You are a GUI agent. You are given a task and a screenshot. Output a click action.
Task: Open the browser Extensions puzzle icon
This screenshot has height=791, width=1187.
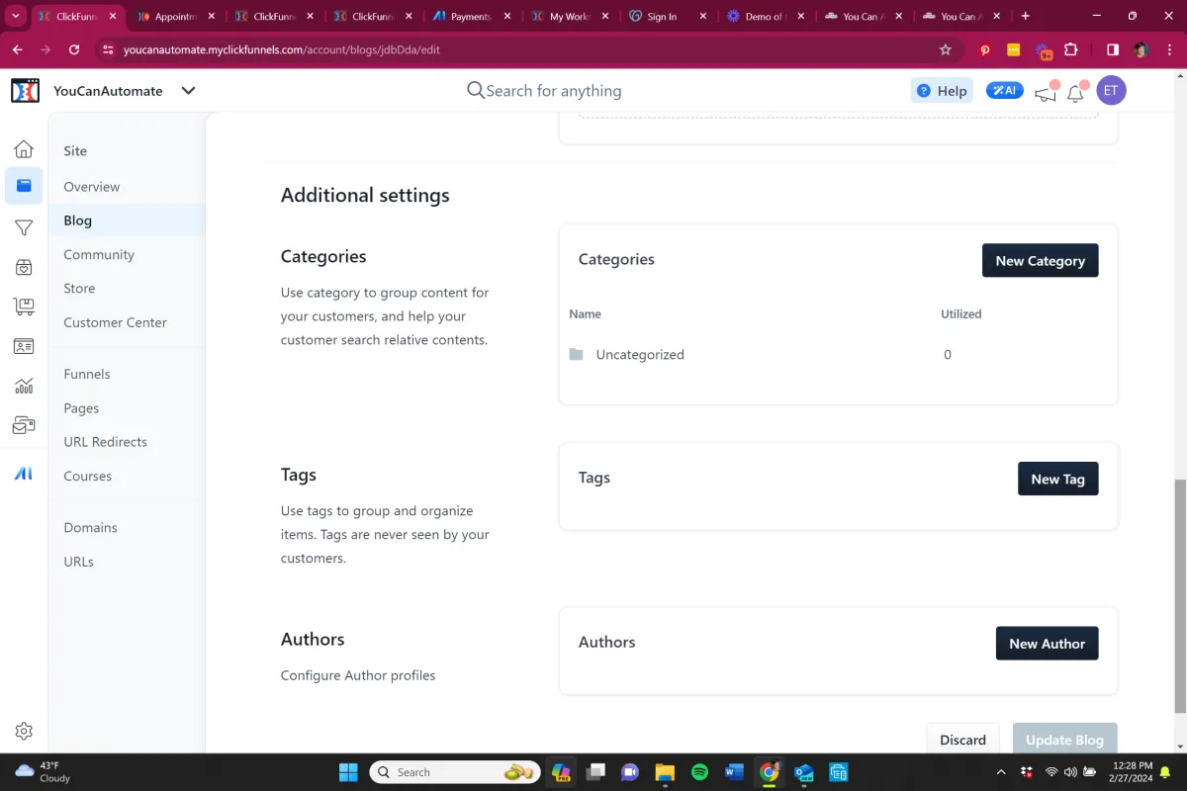(x=1070, y=49)
